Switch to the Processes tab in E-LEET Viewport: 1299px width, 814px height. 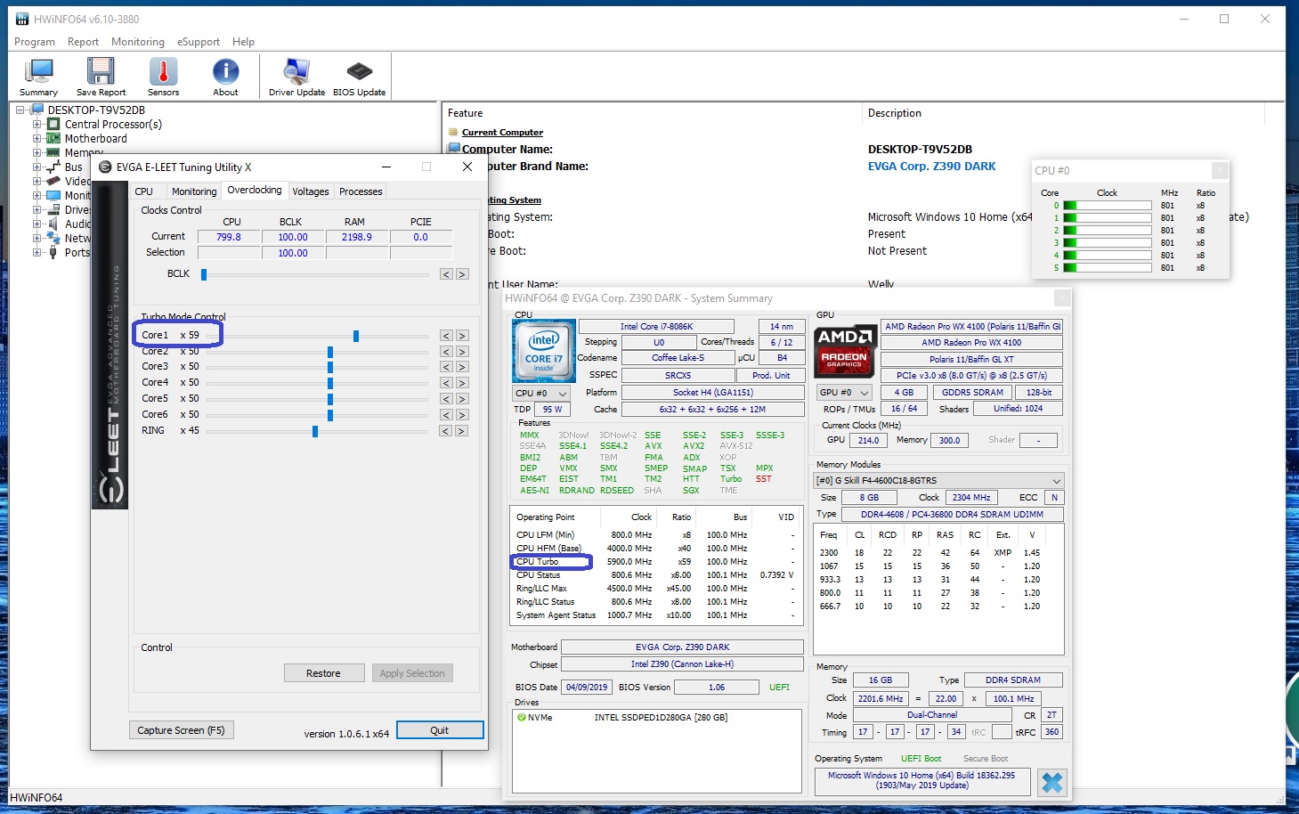pos(361,191)
